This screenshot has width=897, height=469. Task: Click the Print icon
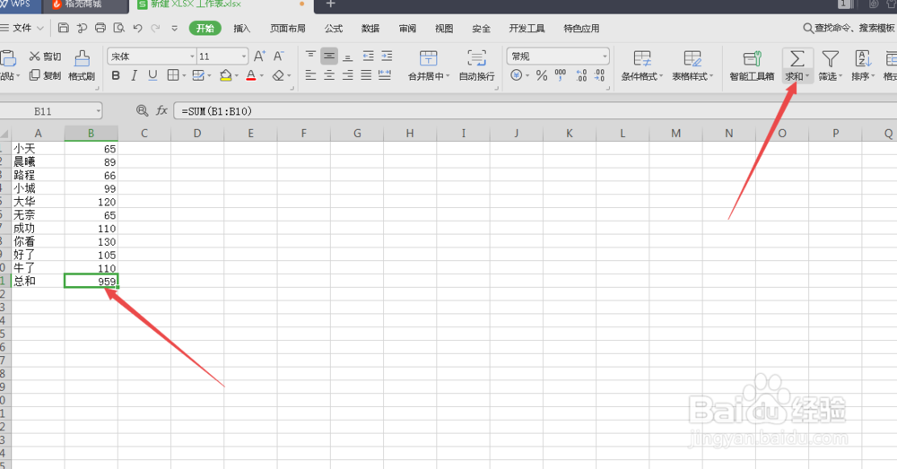[100, 28]
